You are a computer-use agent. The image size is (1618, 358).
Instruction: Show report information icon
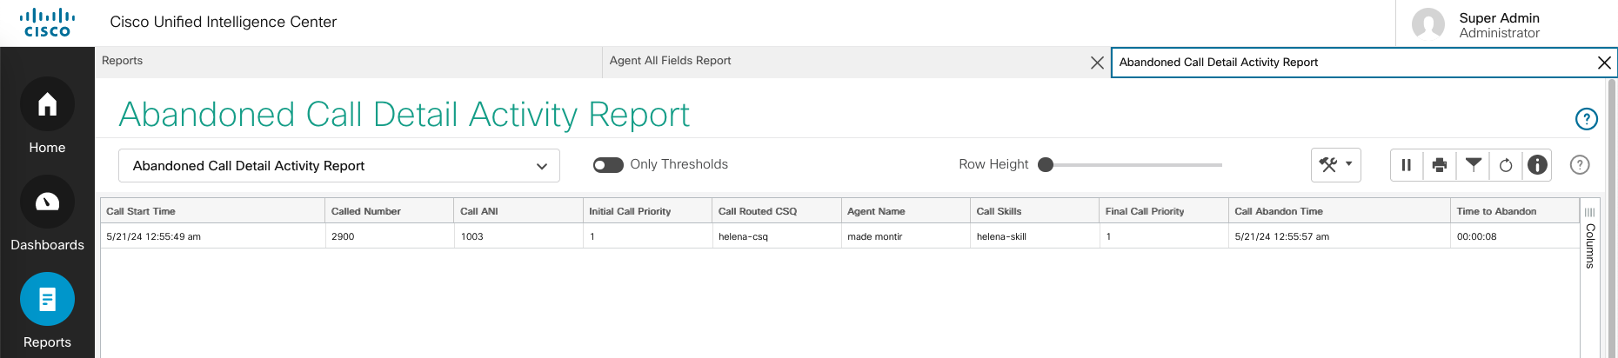pos(1538,165)
